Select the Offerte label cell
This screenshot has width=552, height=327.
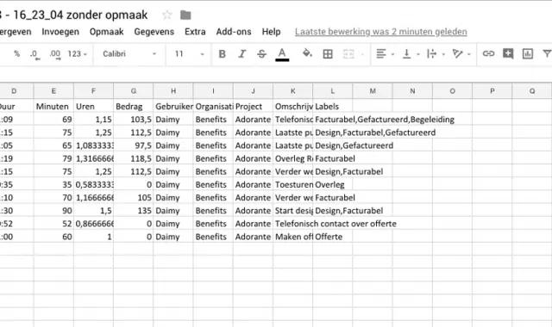[x=332, y=237]
